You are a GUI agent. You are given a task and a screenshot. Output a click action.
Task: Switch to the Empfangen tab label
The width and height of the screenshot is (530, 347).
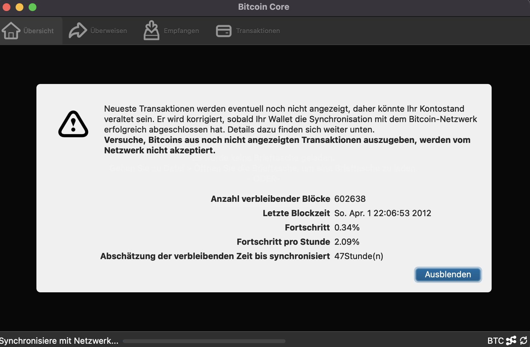181,31
